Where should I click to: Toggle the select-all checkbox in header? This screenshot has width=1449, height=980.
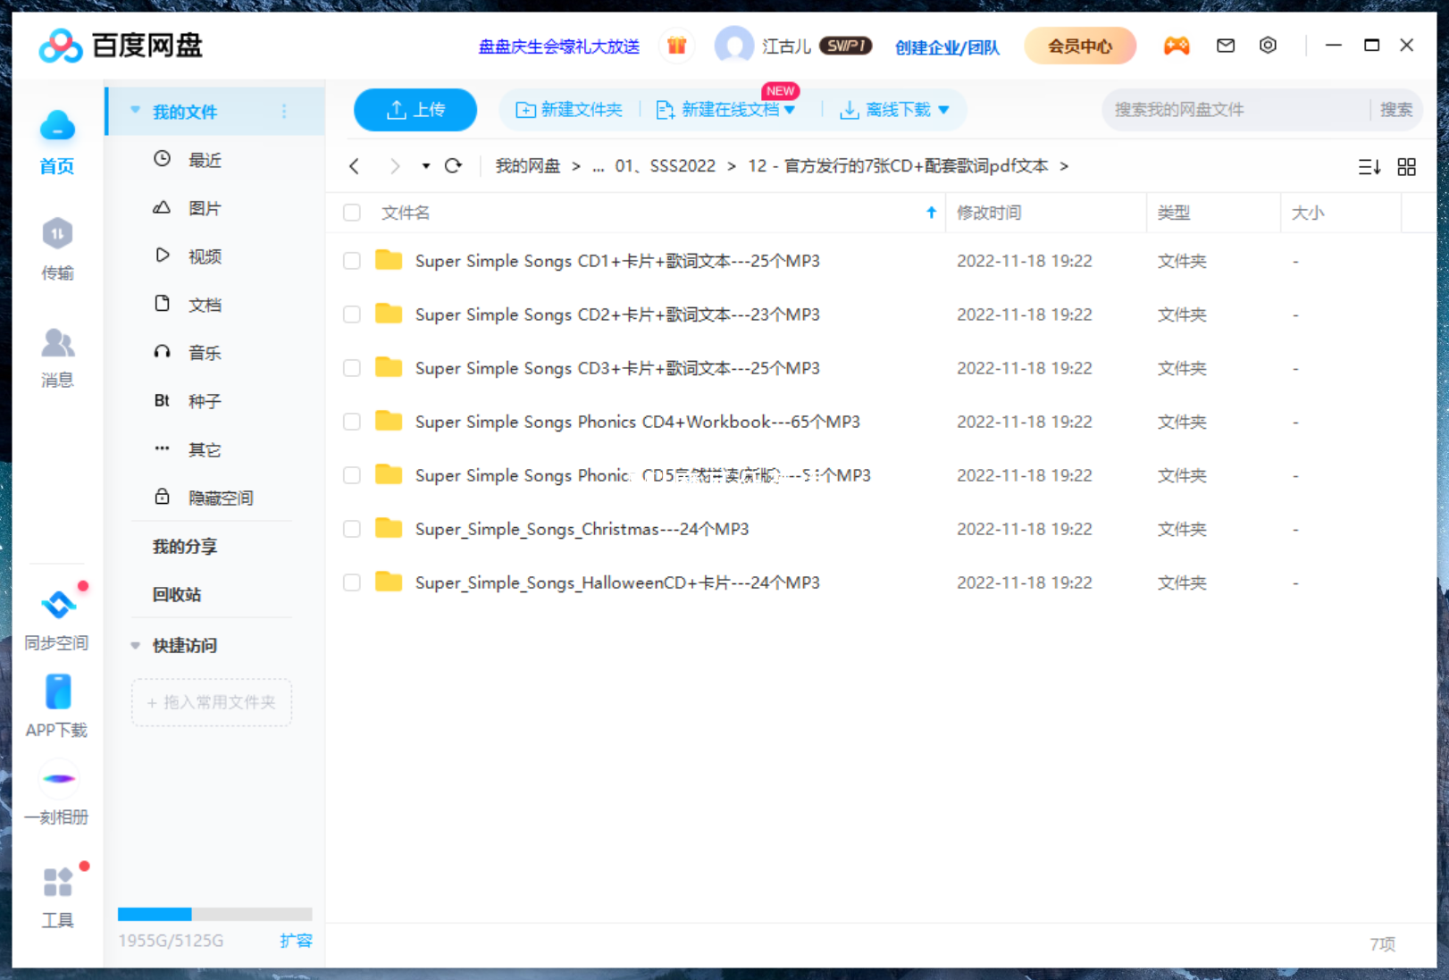pos(352,213)
